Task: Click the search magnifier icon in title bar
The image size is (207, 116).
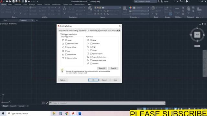Action: 158,1
